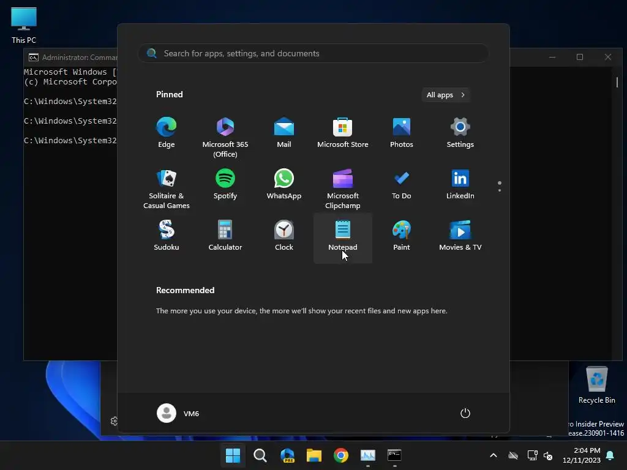This screenshot has height=470, width=627.
Task: Launch Movies & TV
Action: pyautogui.click(x=460, y=236)
